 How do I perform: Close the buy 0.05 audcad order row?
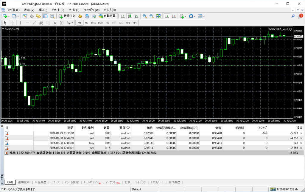[301, 143]
